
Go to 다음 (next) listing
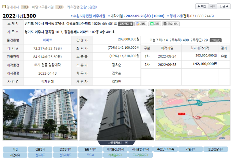[224, 6]
